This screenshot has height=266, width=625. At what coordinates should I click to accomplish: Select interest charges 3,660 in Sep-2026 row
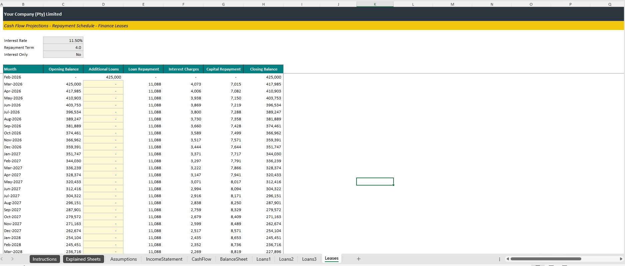tap(183, 126)
